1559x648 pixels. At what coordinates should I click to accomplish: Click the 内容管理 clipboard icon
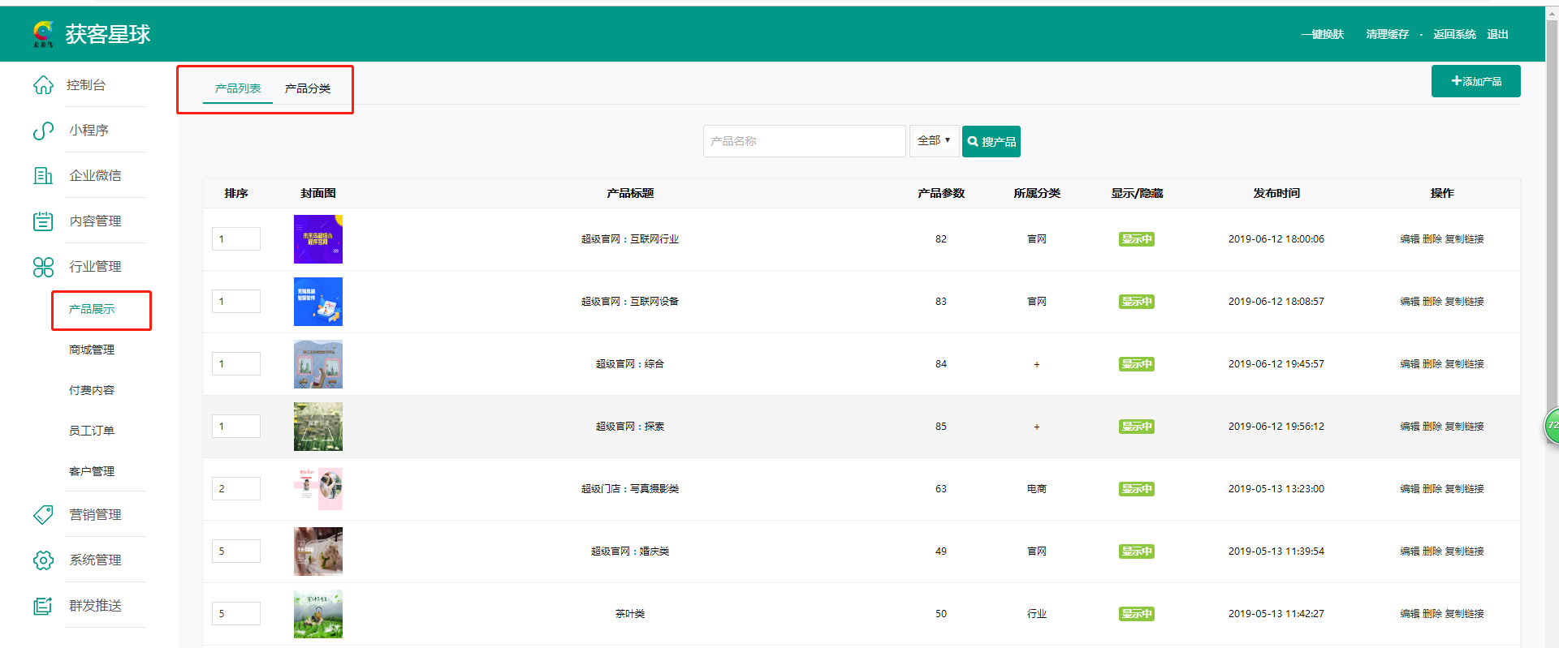point(43,221)
